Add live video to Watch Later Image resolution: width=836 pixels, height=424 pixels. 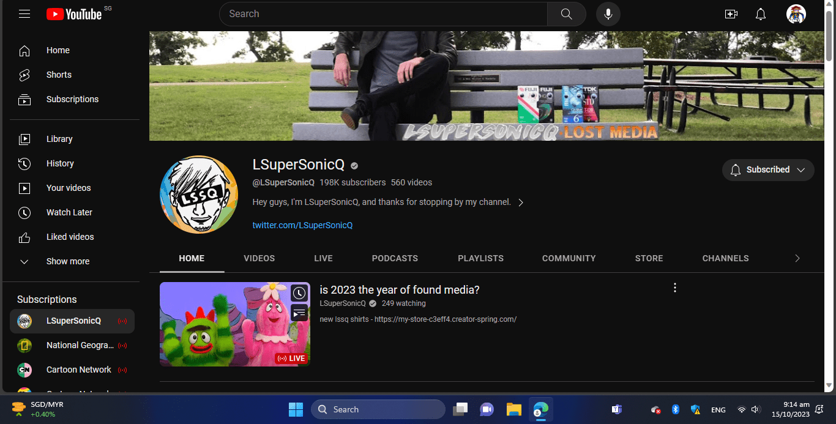click(299, 293)
